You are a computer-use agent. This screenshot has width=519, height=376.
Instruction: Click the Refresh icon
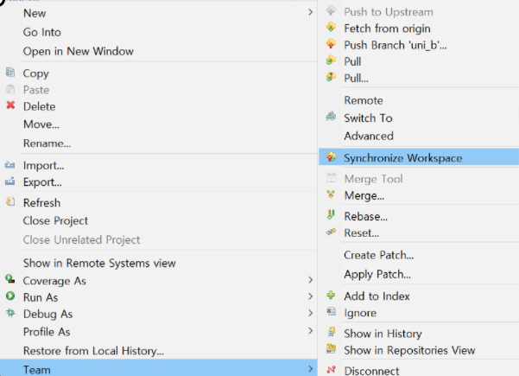[10, 201]
